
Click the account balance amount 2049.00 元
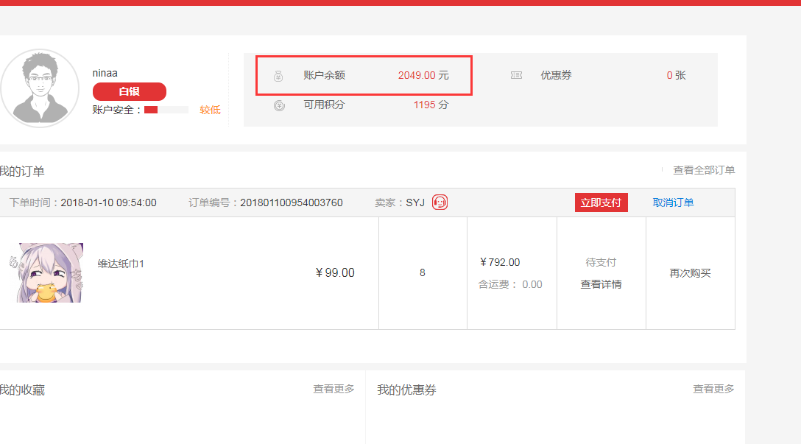pyautogui.click(x=423, y=75)
